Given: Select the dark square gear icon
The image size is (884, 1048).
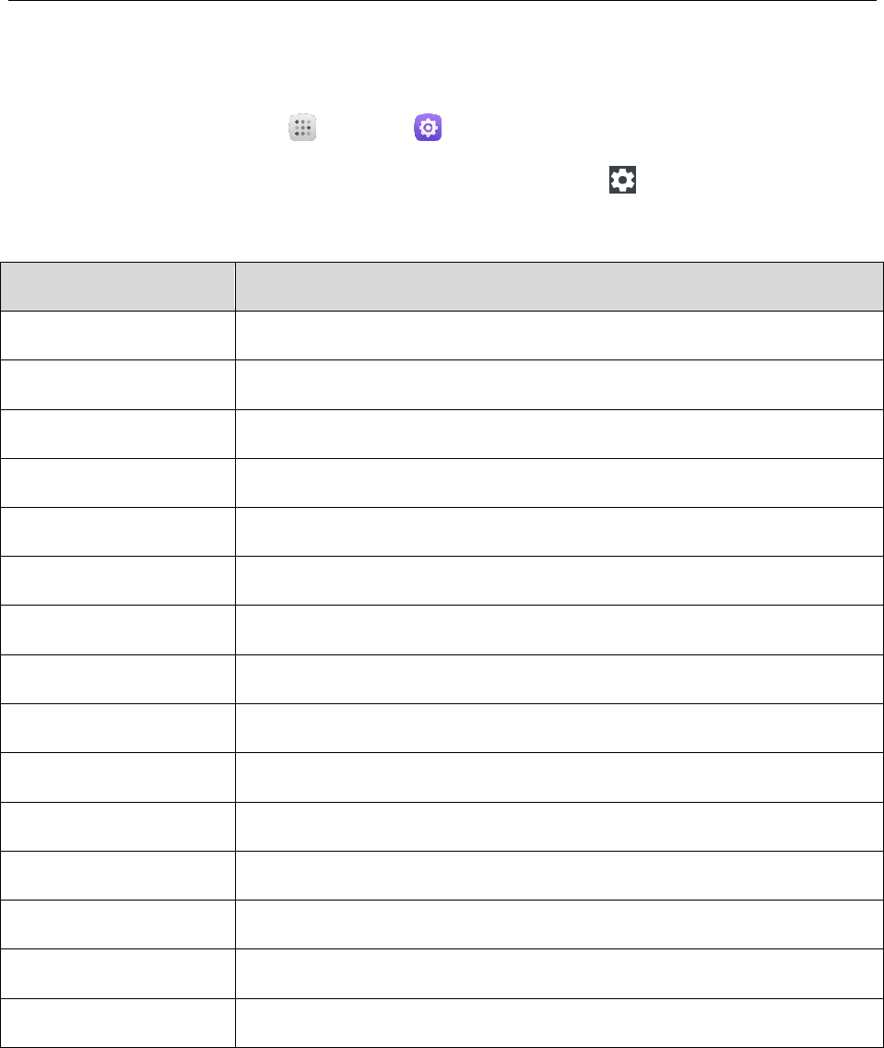Looking at the screenshot, I should 622,180.
